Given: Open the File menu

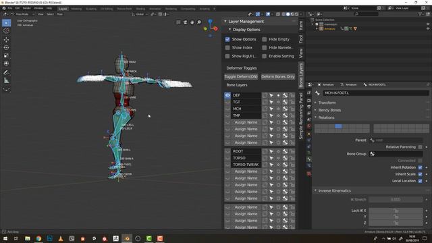Looking at the screenshot, I should (10, 8).
